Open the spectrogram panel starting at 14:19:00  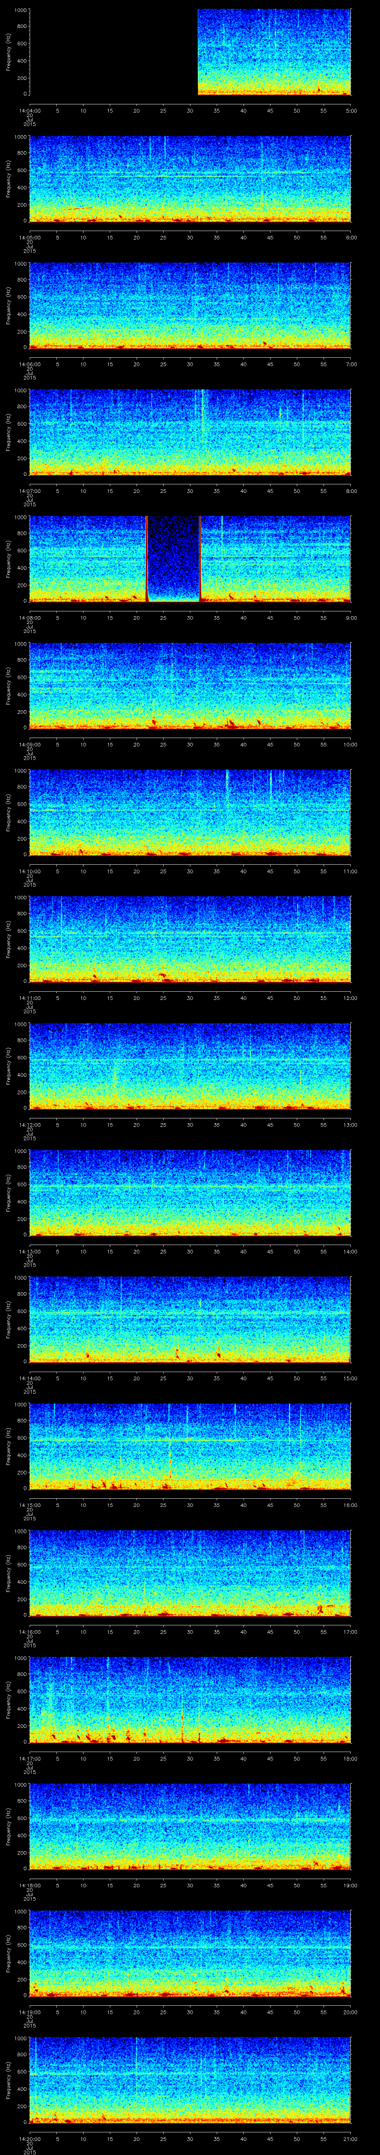(190, 1953)
